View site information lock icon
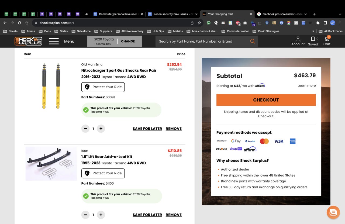345x224 pixels. point(36,23)
